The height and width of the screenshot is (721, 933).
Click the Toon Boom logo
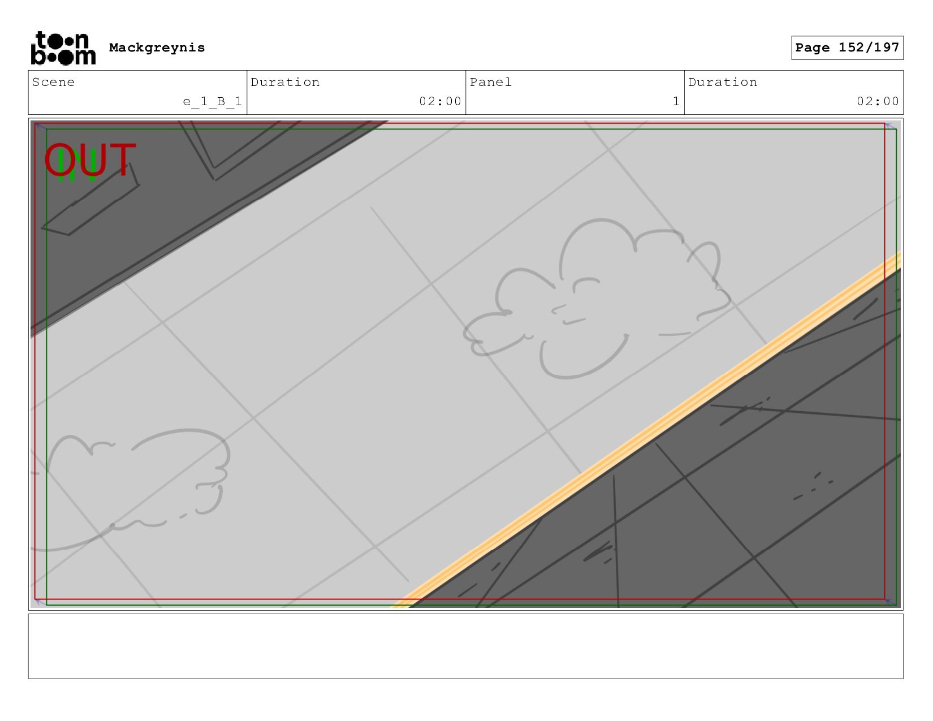[x=63, y=48]
